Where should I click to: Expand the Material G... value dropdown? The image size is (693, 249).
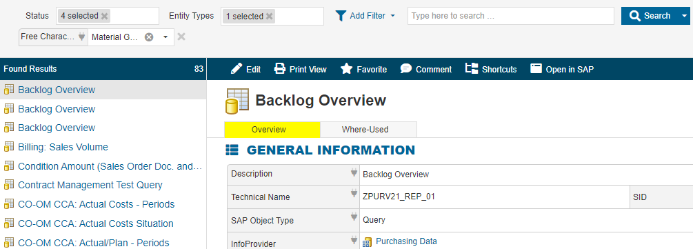tap(165, 37)
